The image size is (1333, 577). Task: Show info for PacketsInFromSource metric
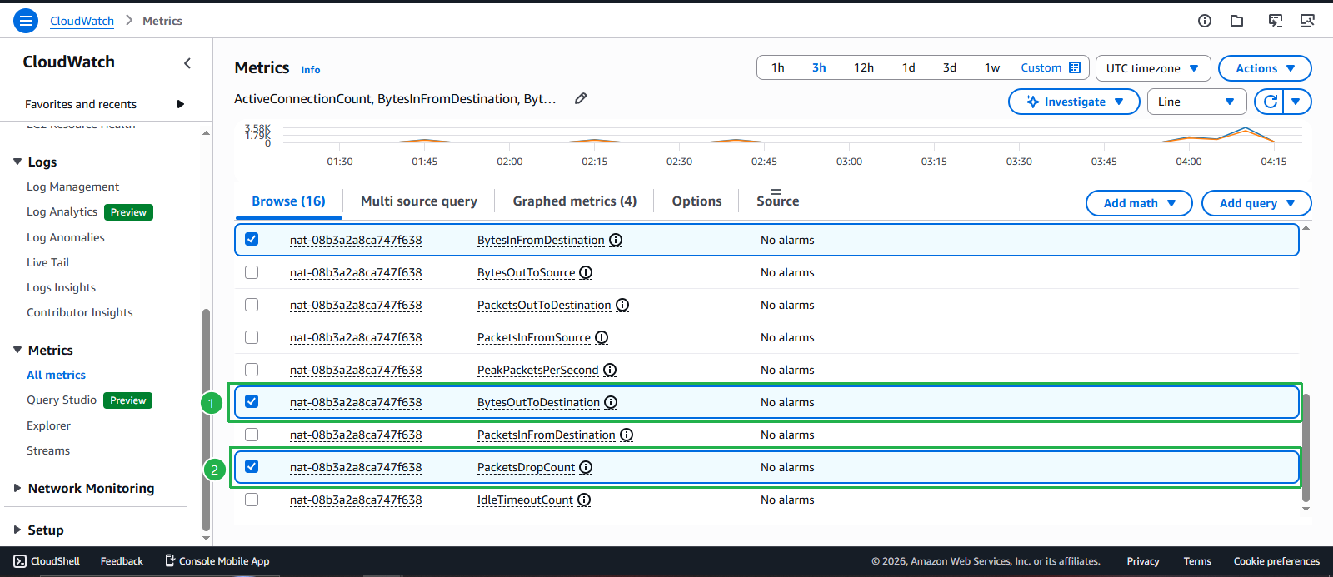pyautogui.click(x=602, y=337)
